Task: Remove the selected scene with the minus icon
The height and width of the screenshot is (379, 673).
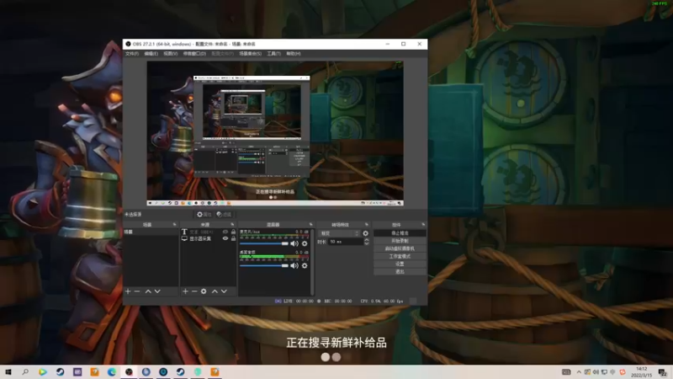Action: (137, 291)
